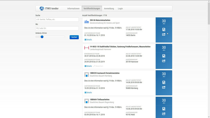
Task: Expand Details for Stadtfriedhof Stöcken tender
Action: (88, 66)
